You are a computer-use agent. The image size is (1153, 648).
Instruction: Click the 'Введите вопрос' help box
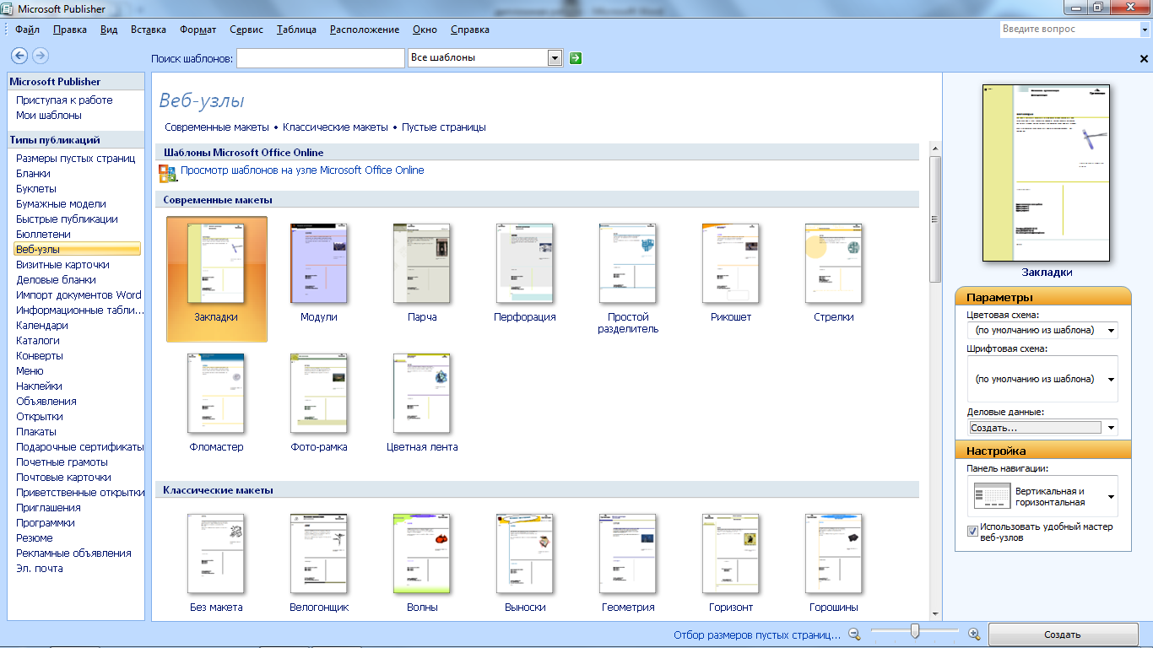1069,30
